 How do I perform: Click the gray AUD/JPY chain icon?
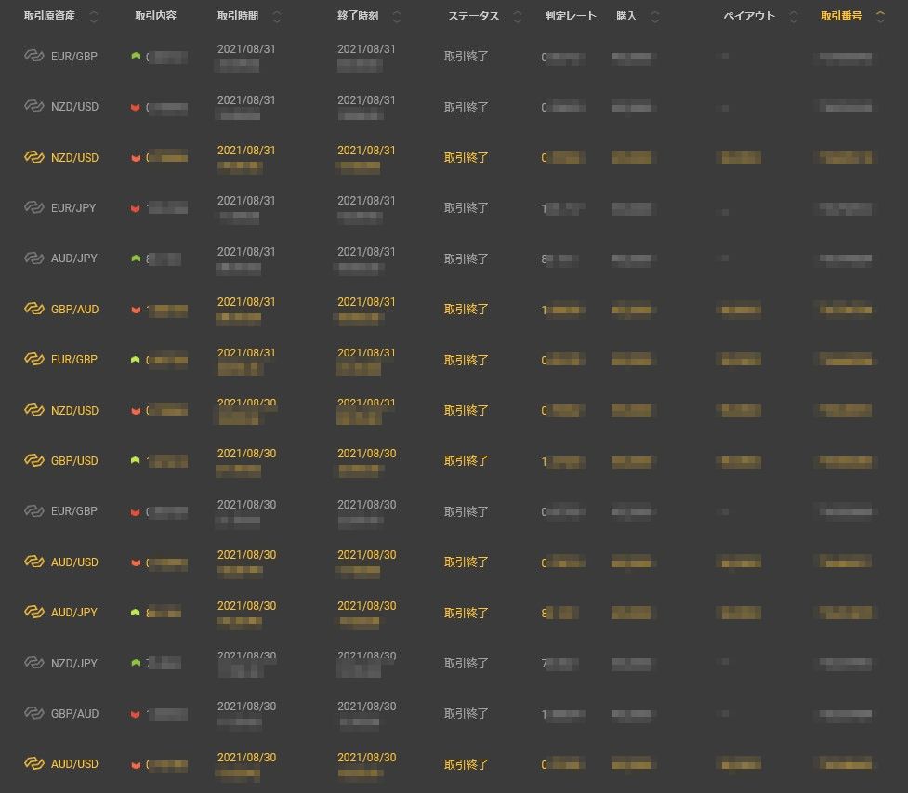click(33, 258)
